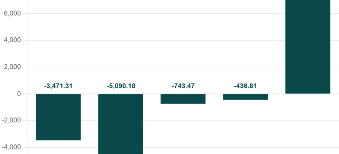Select the -743.47 data label text
This screenshot has height=154, width=339.
tap(183, 86)
